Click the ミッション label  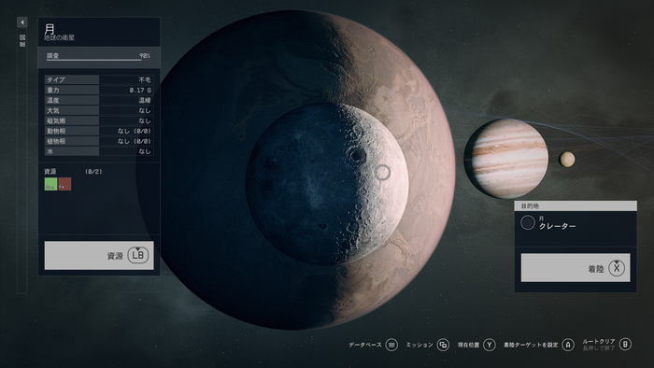pyautogui.click(x=419, y=345)
